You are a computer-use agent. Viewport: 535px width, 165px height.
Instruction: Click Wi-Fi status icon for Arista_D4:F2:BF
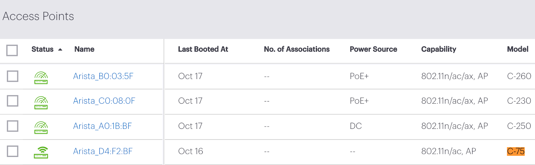(41, 152)
